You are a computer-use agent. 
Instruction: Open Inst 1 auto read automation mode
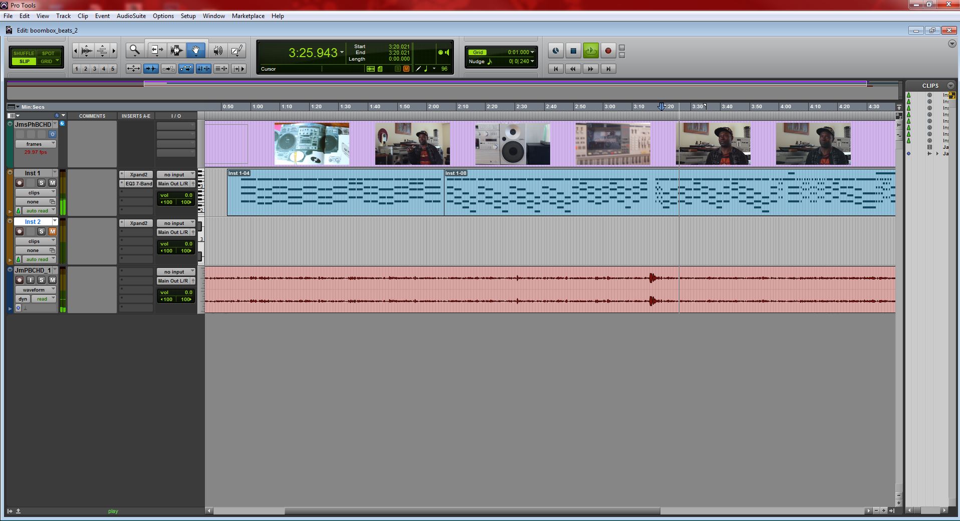click(39, 210)
